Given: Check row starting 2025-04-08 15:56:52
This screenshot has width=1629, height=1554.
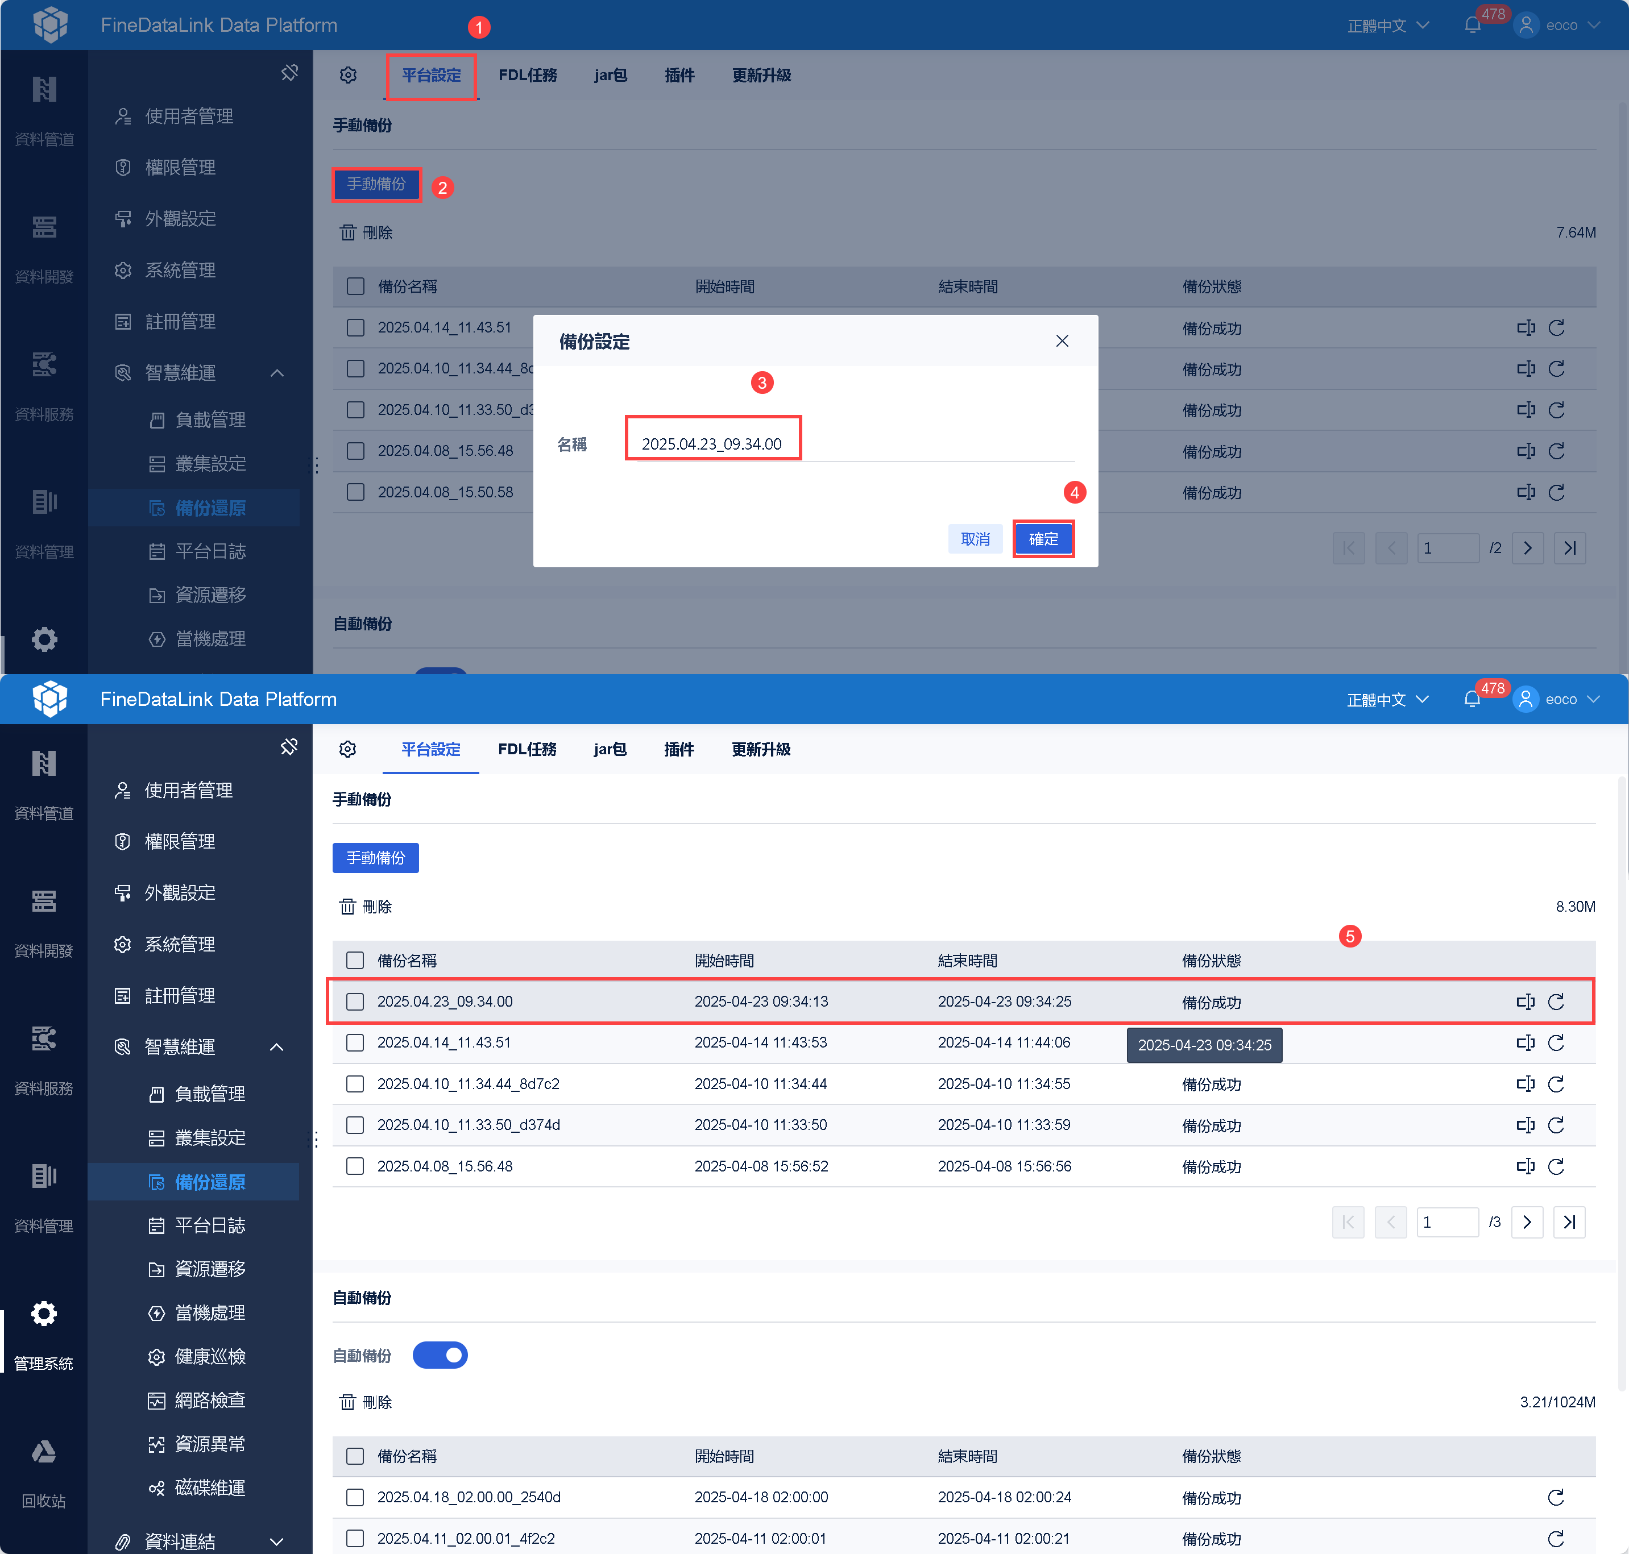Looking at the screenshot, I should tap(355, 1166).
